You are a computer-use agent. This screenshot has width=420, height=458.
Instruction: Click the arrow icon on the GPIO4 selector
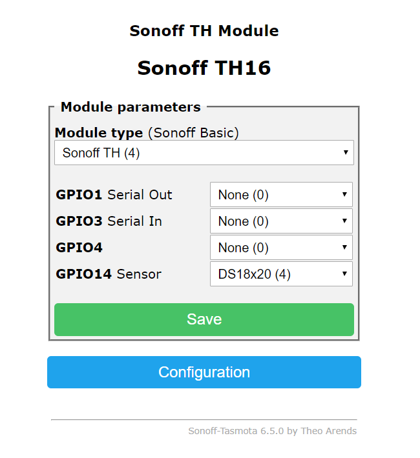[344, 248]
